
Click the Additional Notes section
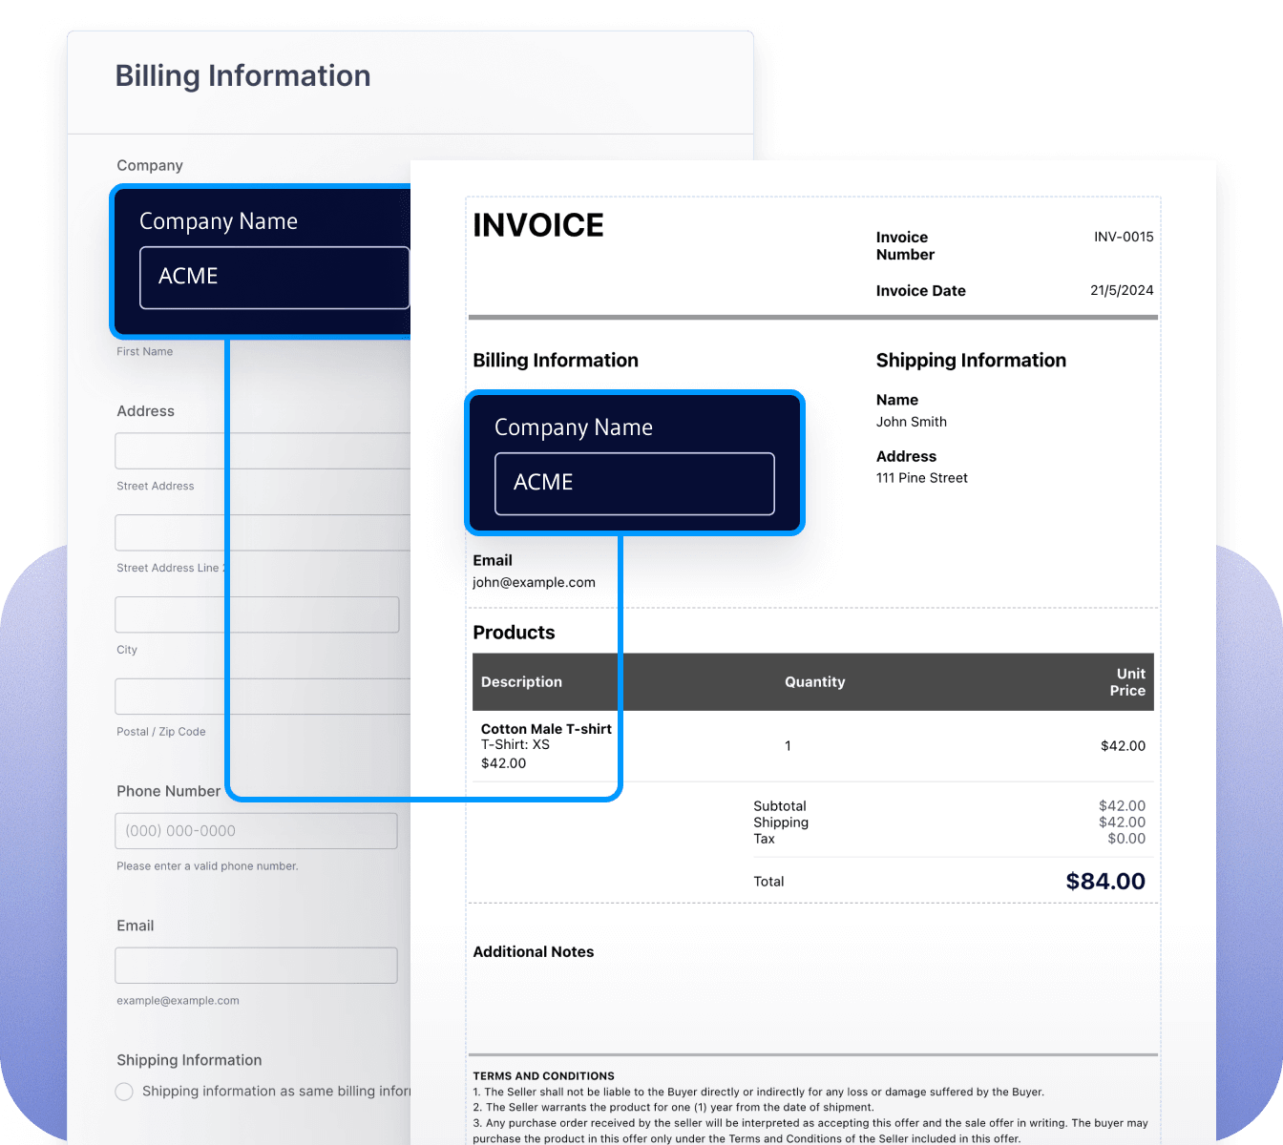click(x=533, y=951)
